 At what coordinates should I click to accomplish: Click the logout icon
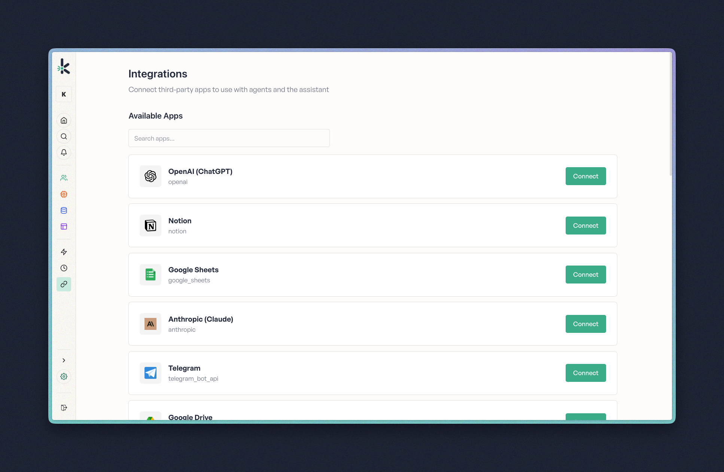[x=64, y=408]
